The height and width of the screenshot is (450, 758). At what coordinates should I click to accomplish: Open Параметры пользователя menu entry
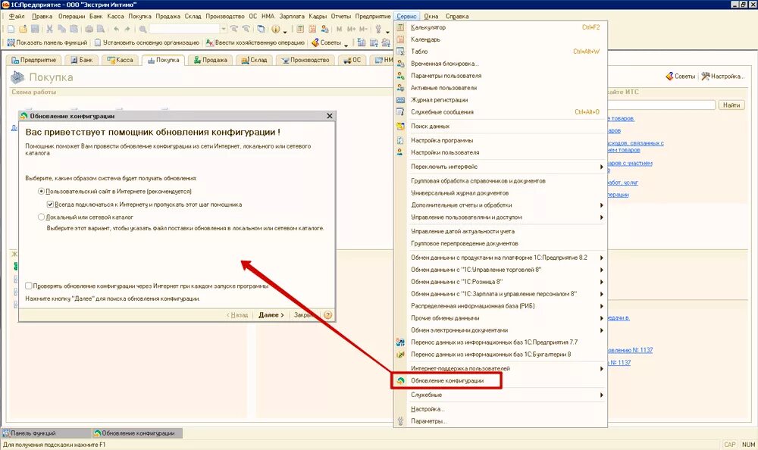click(500, 76)
